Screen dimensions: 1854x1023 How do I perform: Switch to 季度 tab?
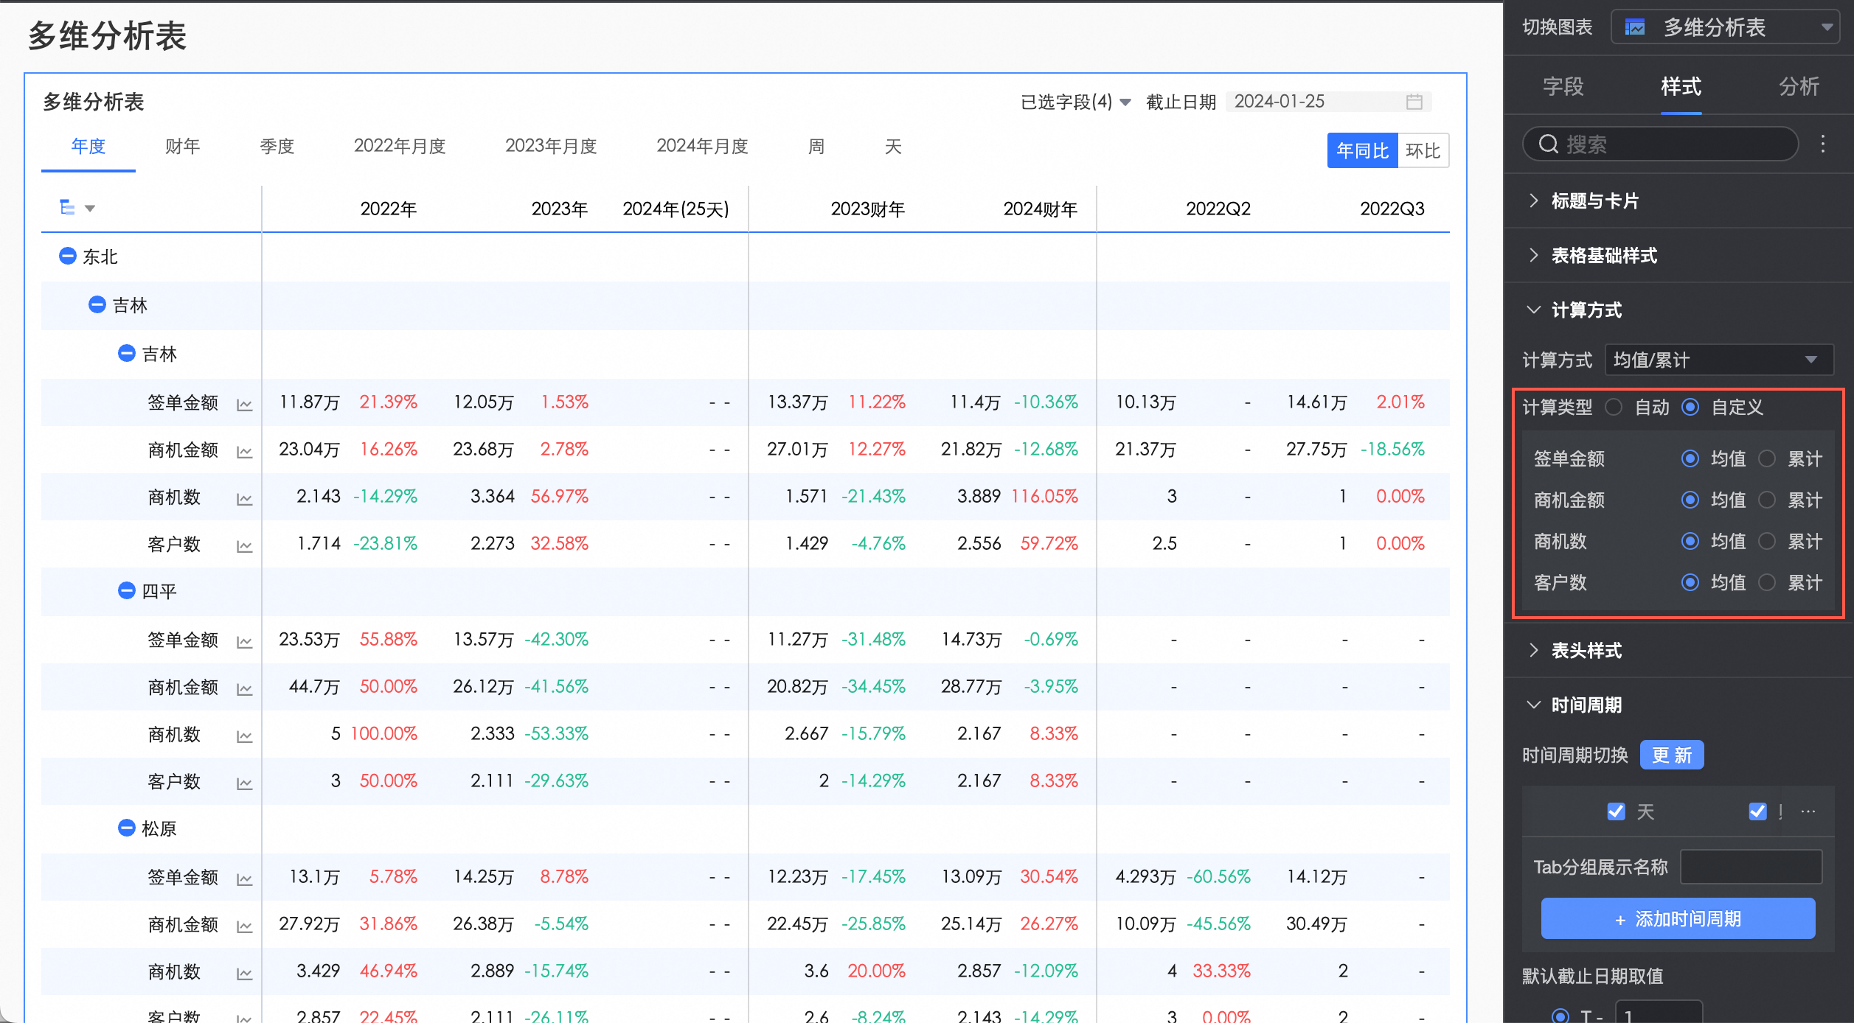click(277, 146)
